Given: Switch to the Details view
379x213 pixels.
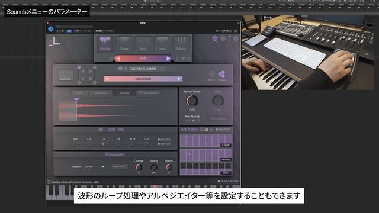Looking at the screenshot, I should pos(221,76).
